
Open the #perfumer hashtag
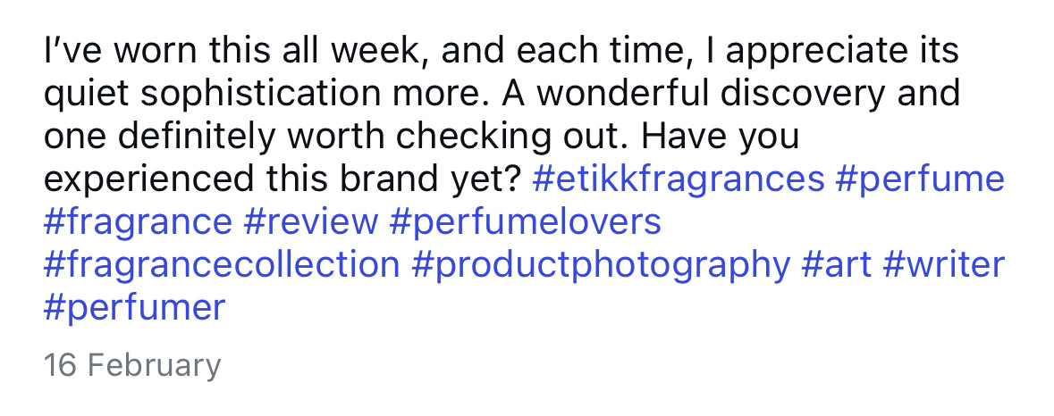point(134,308)
